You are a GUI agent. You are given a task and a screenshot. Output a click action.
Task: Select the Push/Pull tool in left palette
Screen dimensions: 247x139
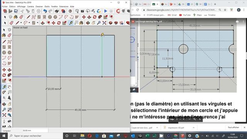pyautogui.click(x=9, y=69)
